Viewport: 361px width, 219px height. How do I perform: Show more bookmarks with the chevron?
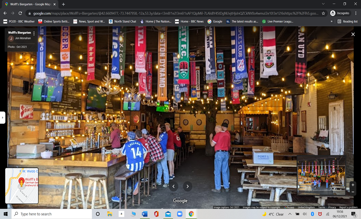pyautogui.click(x=331, y=21)
